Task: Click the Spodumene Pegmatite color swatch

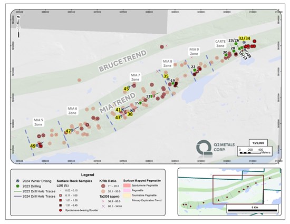Action: pyautogui.click(x=127, y=186)
